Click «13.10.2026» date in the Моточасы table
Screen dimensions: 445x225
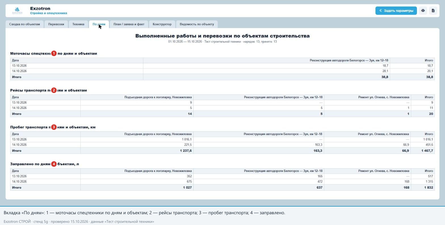[x=19, y=66]
